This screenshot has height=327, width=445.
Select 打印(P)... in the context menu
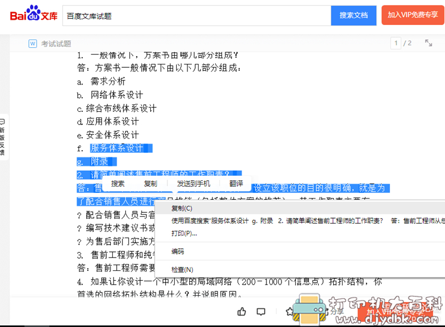[x=300, y=234]
